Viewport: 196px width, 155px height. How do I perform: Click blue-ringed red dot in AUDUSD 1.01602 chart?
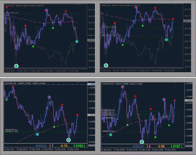coord(49,97)
